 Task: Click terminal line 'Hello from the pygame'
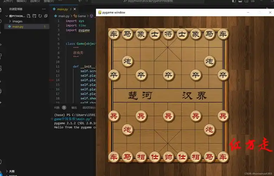(75, 127)
